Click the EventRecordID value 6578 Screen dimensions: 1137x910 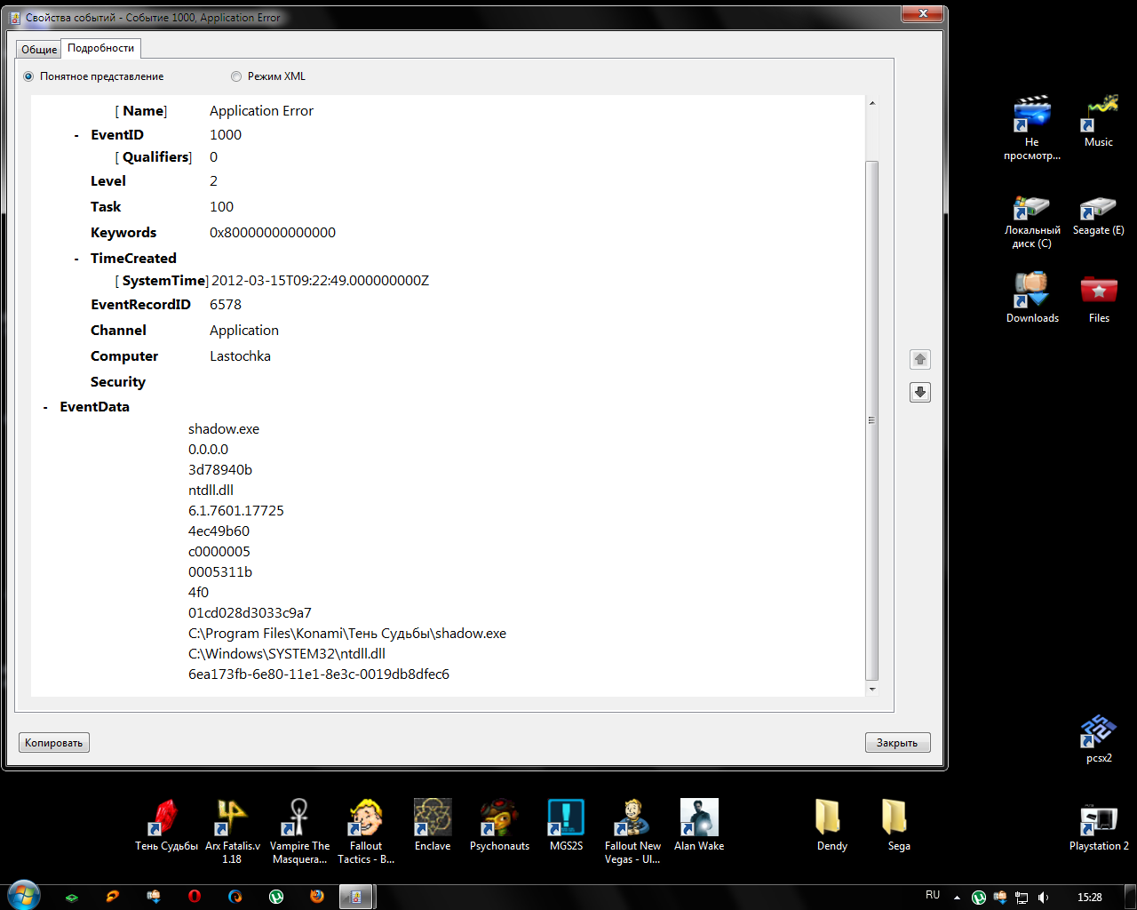pos(226,305)
